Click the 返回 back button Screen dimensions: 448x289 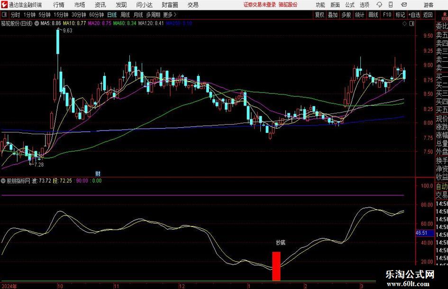point(428,15)
